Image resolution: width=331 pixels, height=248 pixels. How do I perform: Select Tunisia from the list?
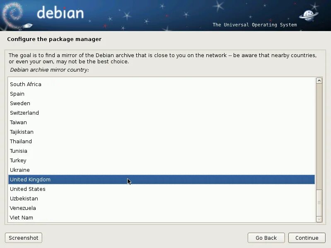(x=162, y=151)
